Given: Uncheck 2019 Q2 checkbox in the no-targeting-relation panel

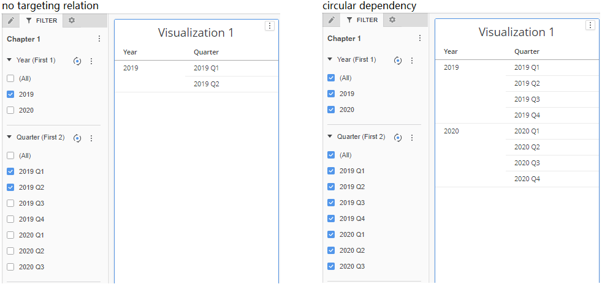Looking at the screenshot, I should coord(10,187).
